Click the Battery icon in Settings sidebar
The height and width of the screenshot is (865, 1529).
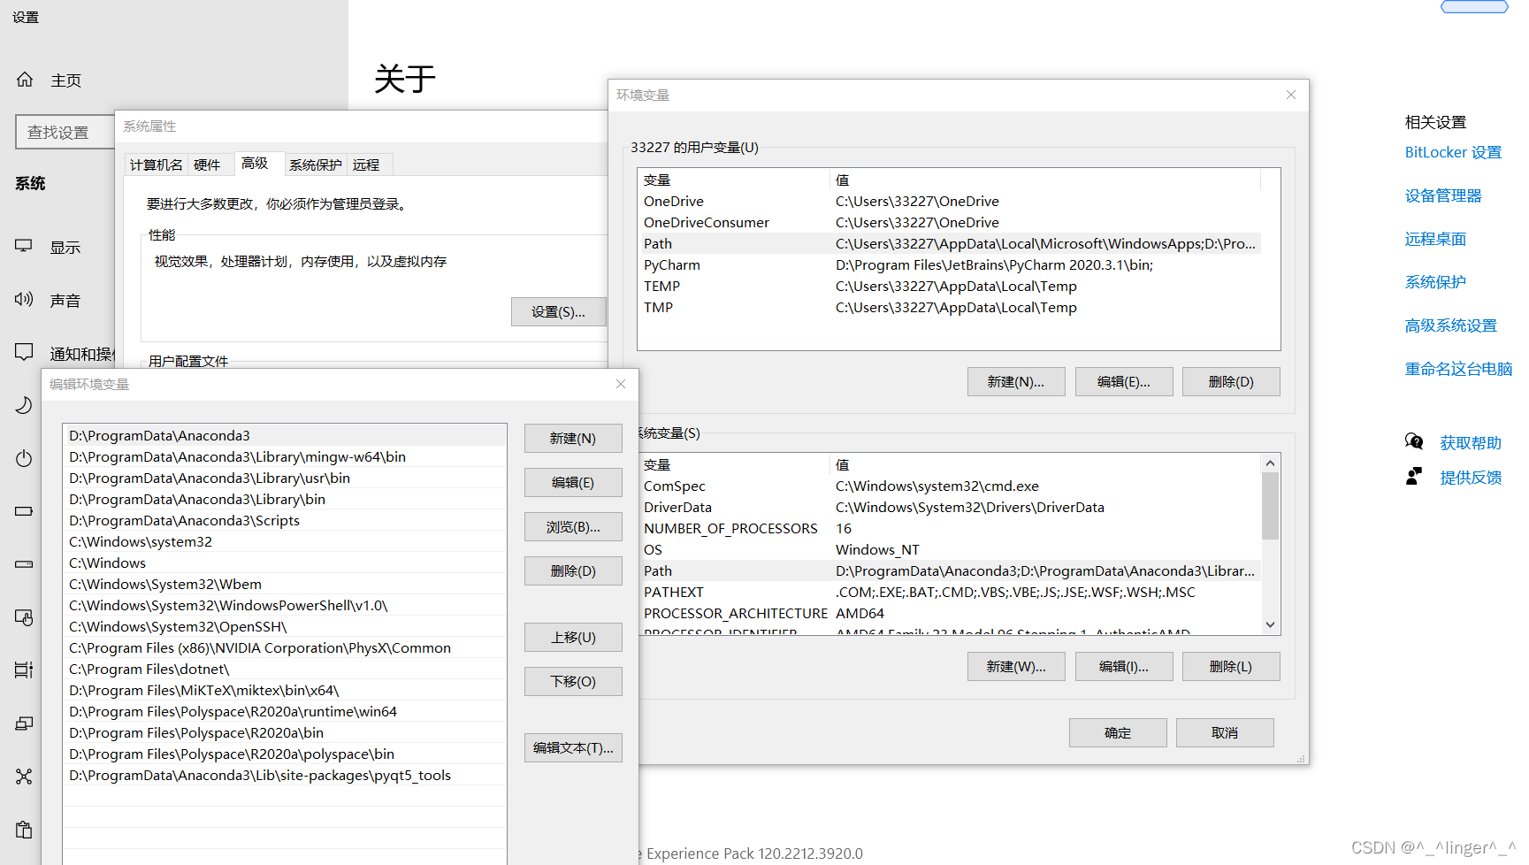click(x=24, y=511)
